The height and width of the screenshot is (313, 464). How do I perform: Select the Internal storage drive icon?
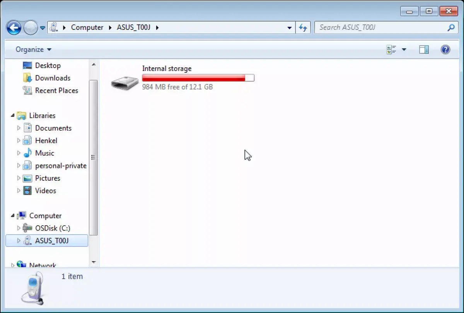tap(125, 82)
